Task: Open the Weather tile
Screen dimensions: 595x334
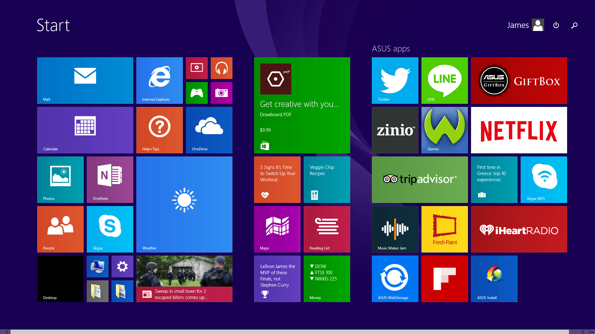Action: 184,204
